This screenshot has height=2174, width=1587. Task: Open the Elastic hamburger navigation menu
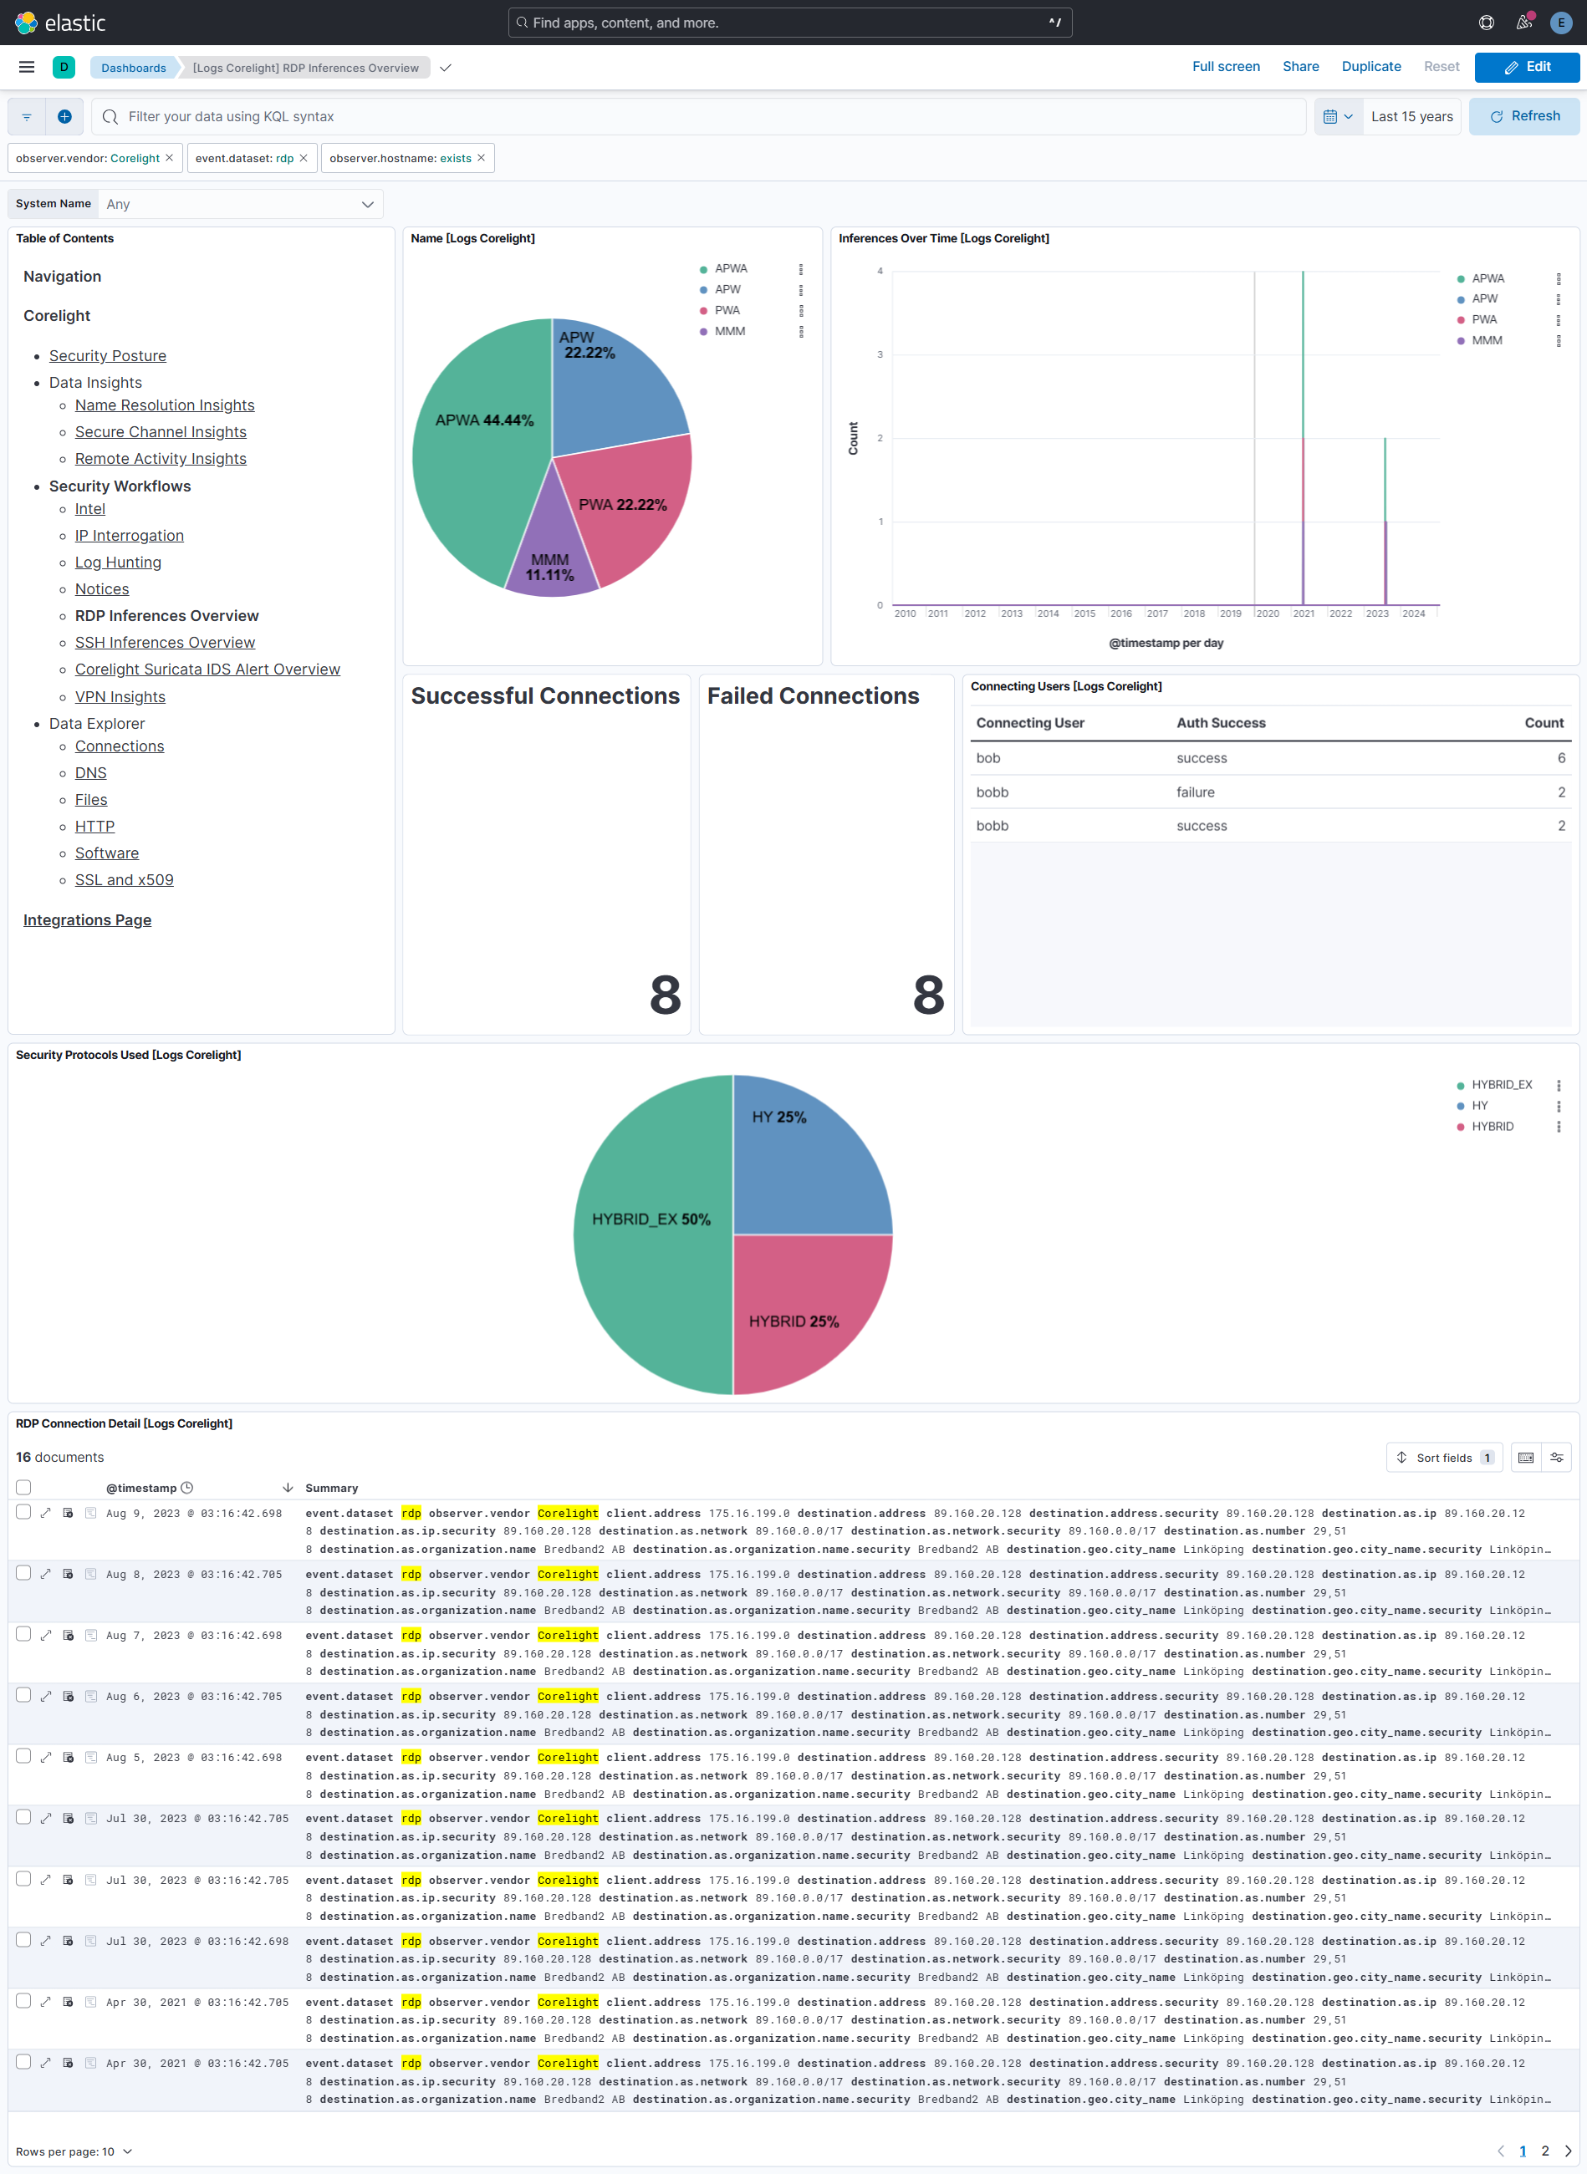pos(26,67)
